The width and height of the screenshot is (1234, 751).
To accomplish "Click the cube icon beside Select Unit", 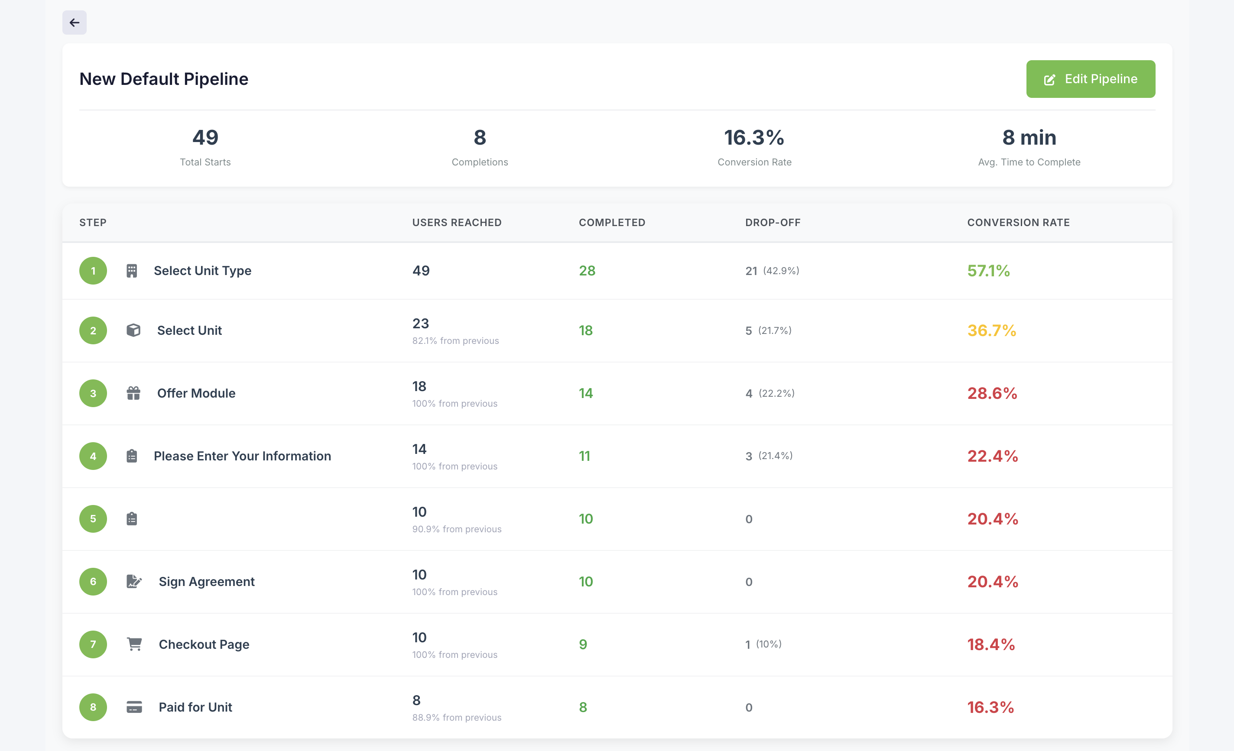I will pyautogui.click(x=133, y=330).
